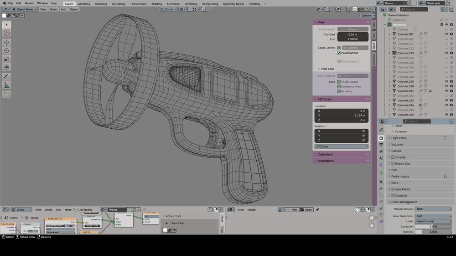Choose the Move tool
456x256 pixels.
pos(6,42)
